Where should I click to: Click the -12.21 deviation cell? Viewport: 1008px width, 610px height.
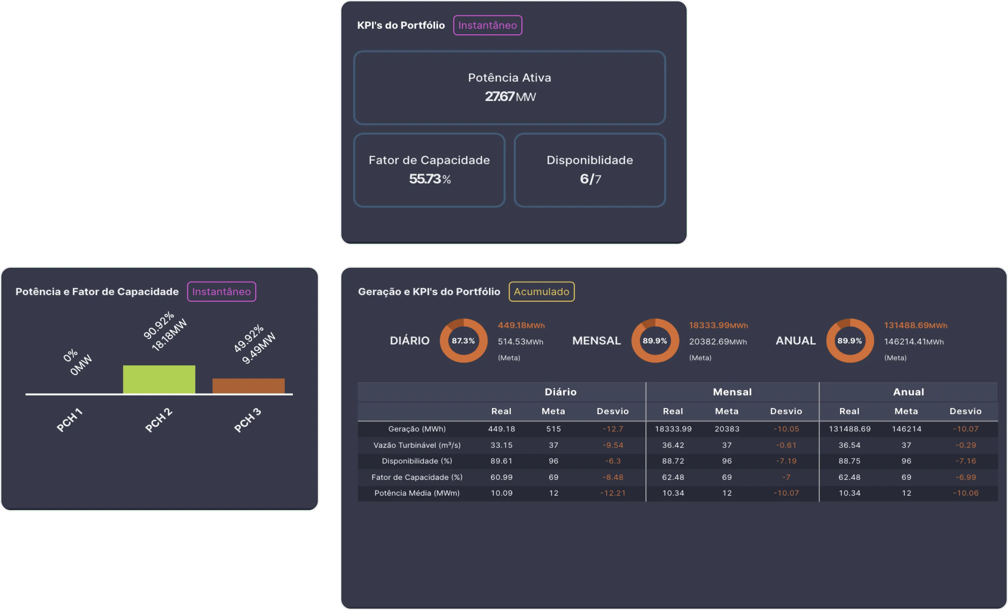pos(613,493)
